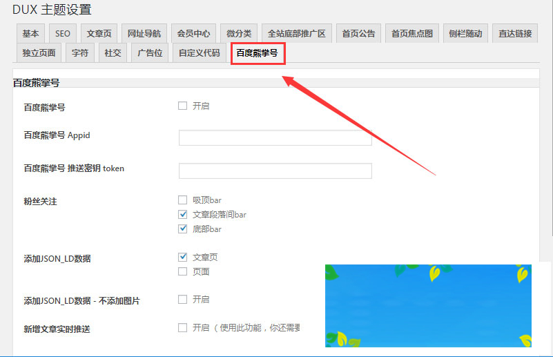Select the 自定义代码 tab
553x357 pixels.
click(x=199, y=52)
